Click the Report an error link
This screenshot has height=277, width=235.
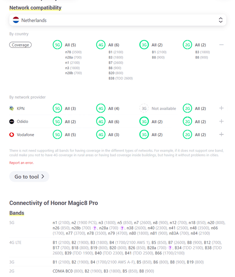tap(21, 163)
